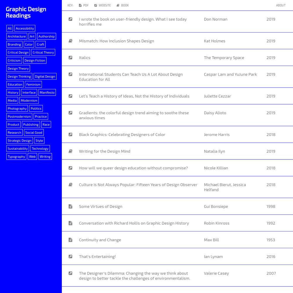Click the author name Juliette Cezzar

coord(217,96)
